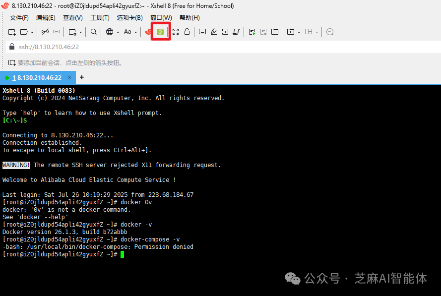Screen dimensions: 441x296
Task: Close the 8.130.210.46:22 session tab
Action: (69, 77)
